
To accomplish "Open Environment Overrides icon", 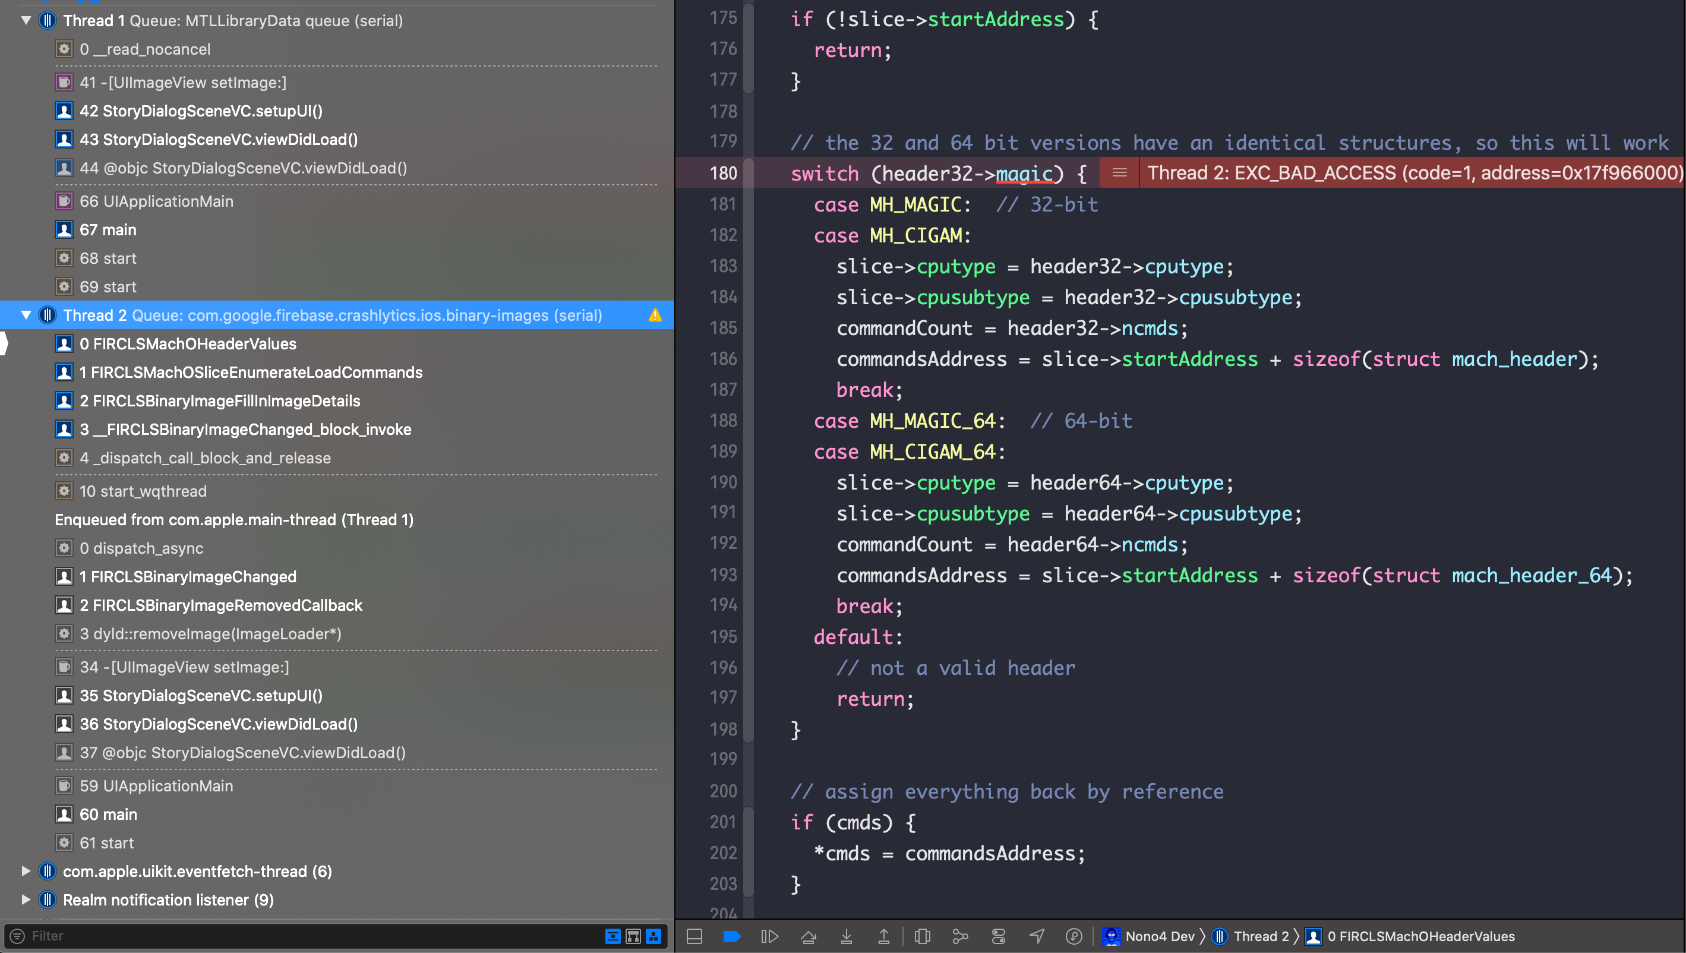I will click(x=999, y=936).
